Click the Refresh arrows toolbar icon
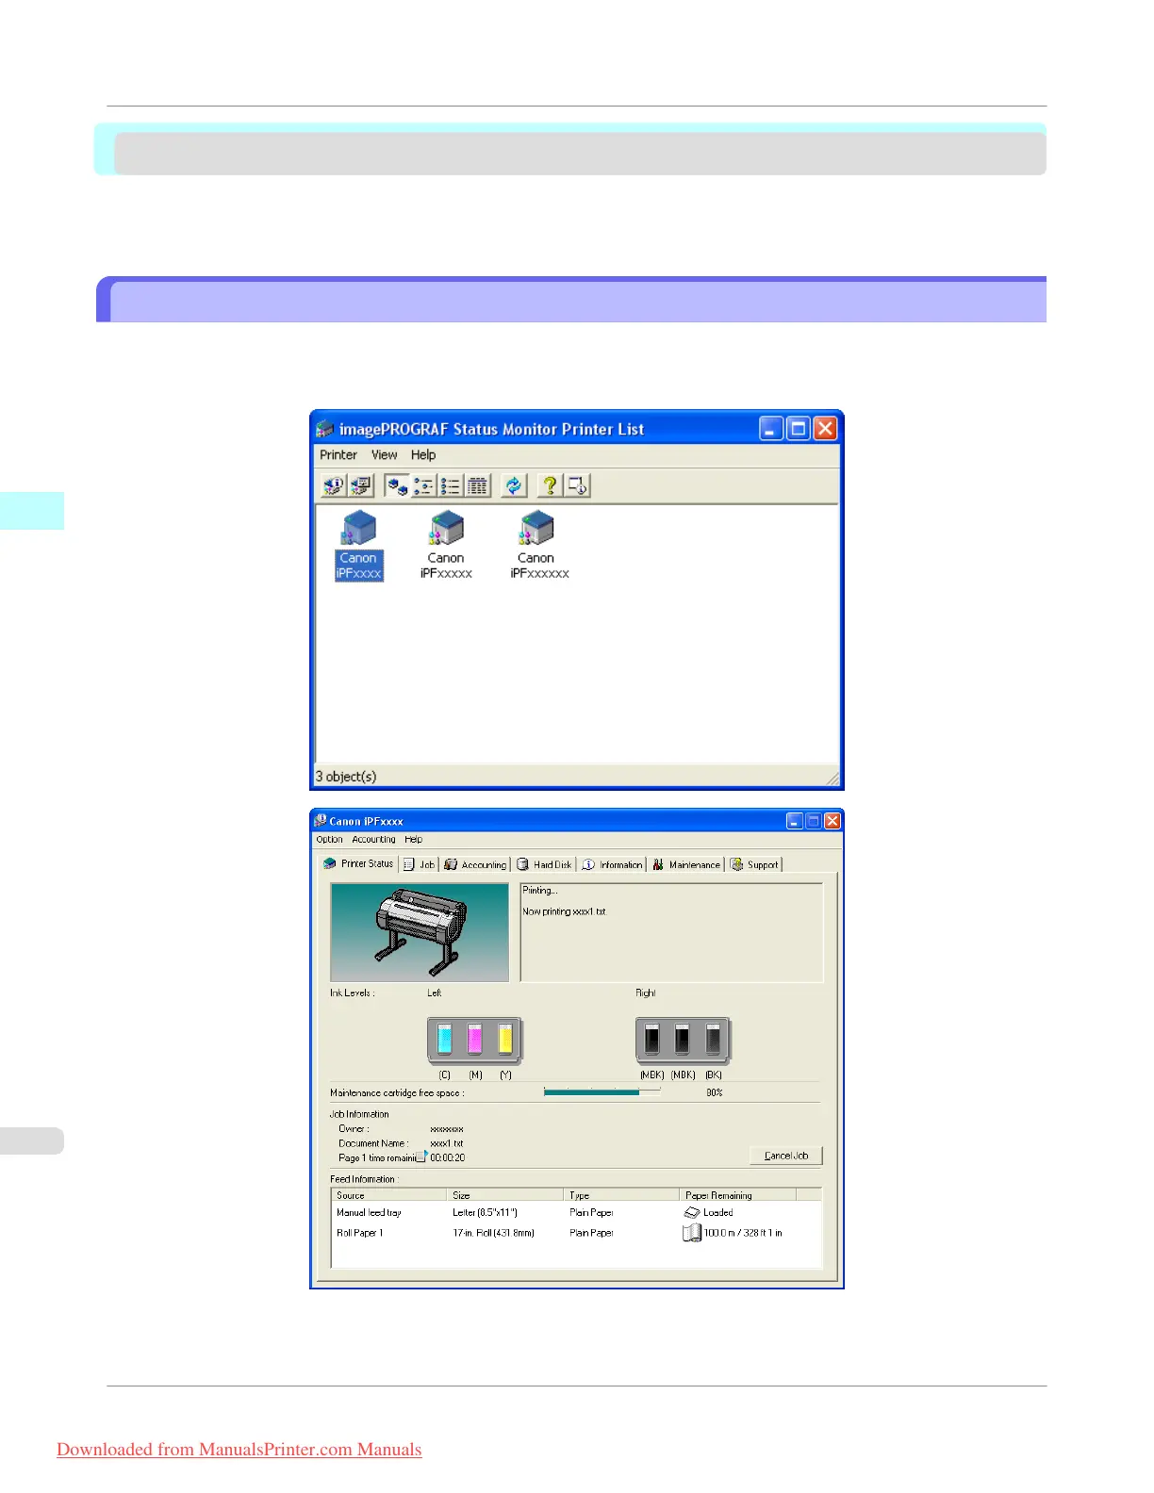This screenshot has height=1493, width=1154. [514, 485]
